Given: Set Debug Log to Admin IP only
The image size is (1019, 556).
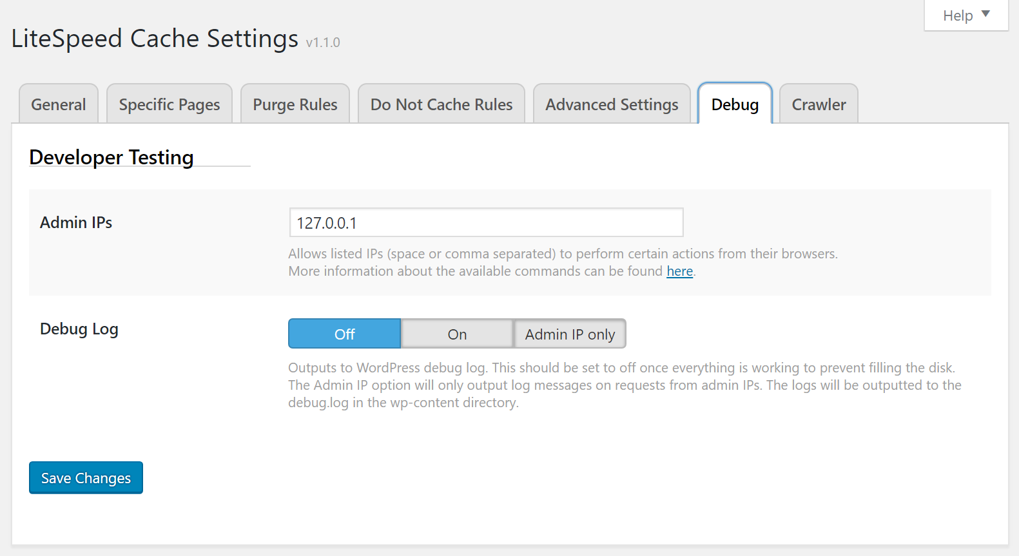Looking at the screenshot, I should 570,334.
